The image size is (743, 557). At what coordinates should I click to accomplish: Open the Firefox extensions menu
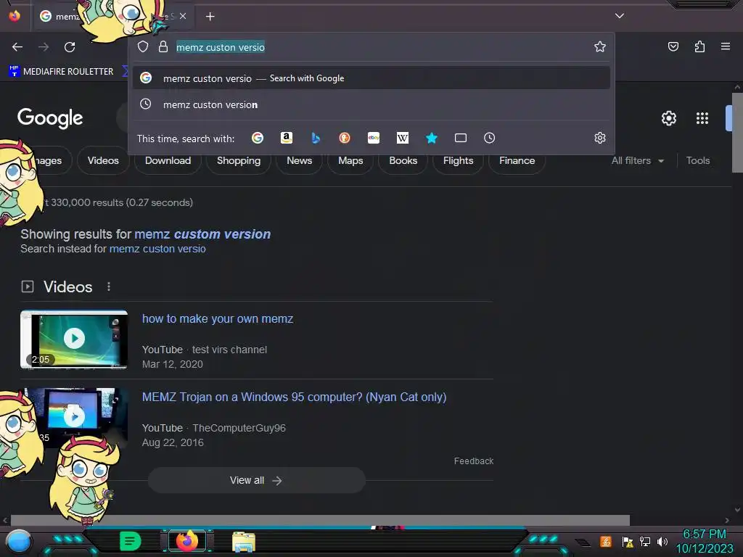[699, 46]
